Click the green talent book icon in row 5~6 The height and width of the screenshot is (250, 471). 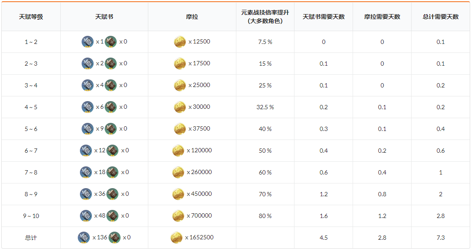(111, 128)
